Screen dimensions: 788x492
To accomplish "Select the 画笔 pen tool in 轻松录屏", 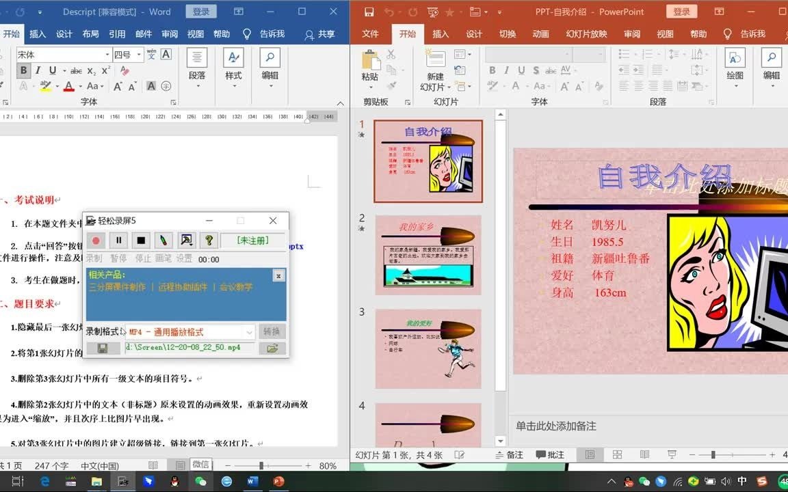I will point(163,241).
